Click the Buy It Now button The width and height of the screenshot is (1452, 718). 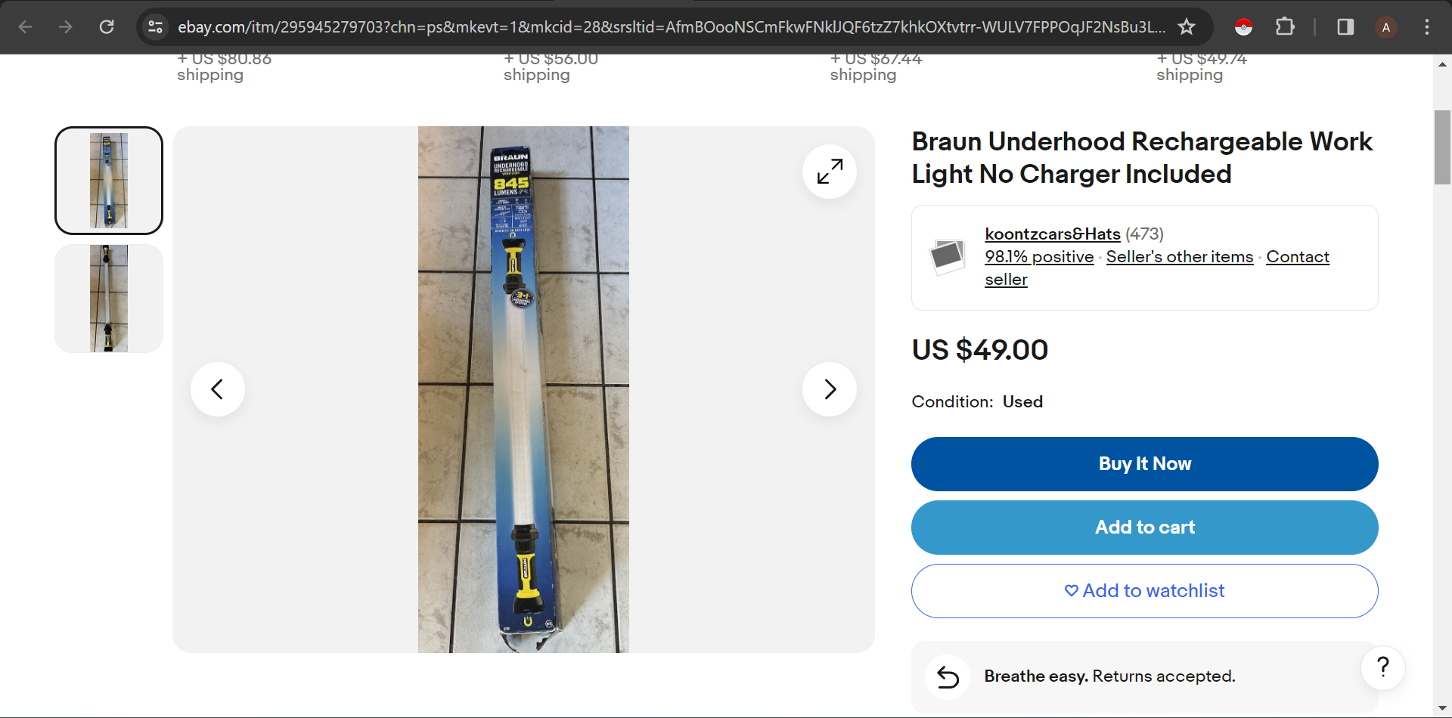tap(1144, 464)
